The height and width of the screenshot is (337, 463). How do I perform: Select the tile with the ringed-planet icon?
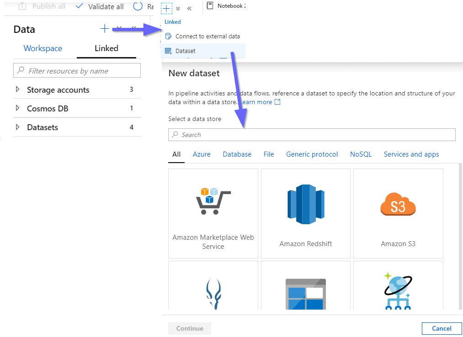[x=399, y=285]
